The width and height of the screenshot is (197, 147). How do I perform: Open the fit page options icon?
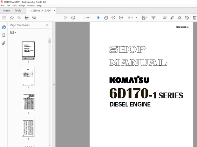[x=145, y=18]
